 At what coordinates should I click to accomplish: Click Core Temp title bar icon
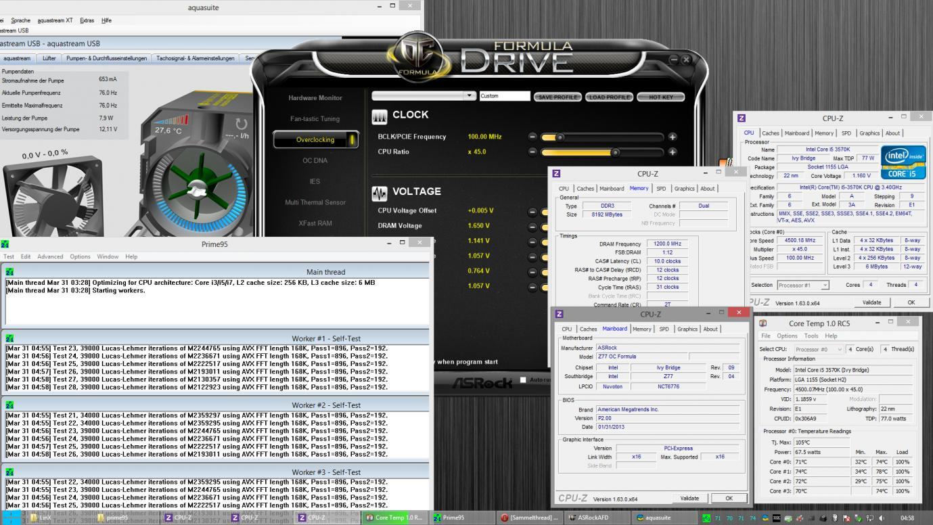pyautogui.click(x=764, y=323)
